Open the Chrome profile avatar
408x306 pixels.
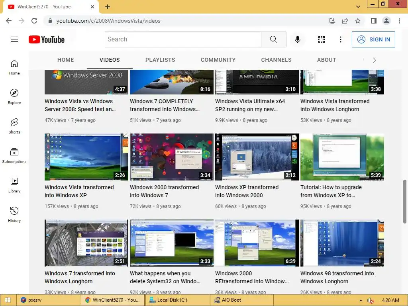(386, 21)
